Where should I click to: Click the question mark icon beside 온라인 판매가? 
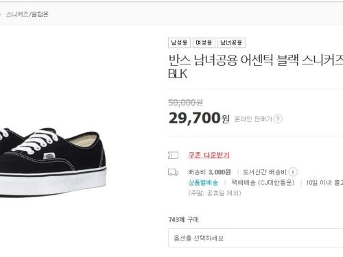click(x=278, y=119)
